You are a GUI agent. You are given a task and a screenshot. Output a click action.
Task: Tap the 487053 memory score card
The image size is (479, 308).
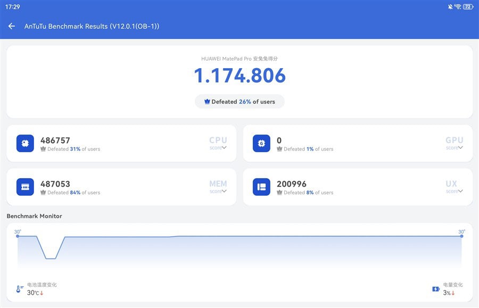121,187
